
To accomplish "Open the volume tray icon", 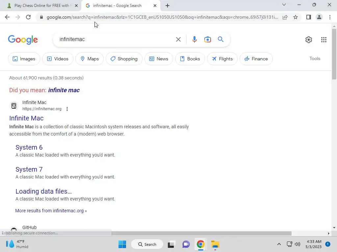I will (298, 244).
